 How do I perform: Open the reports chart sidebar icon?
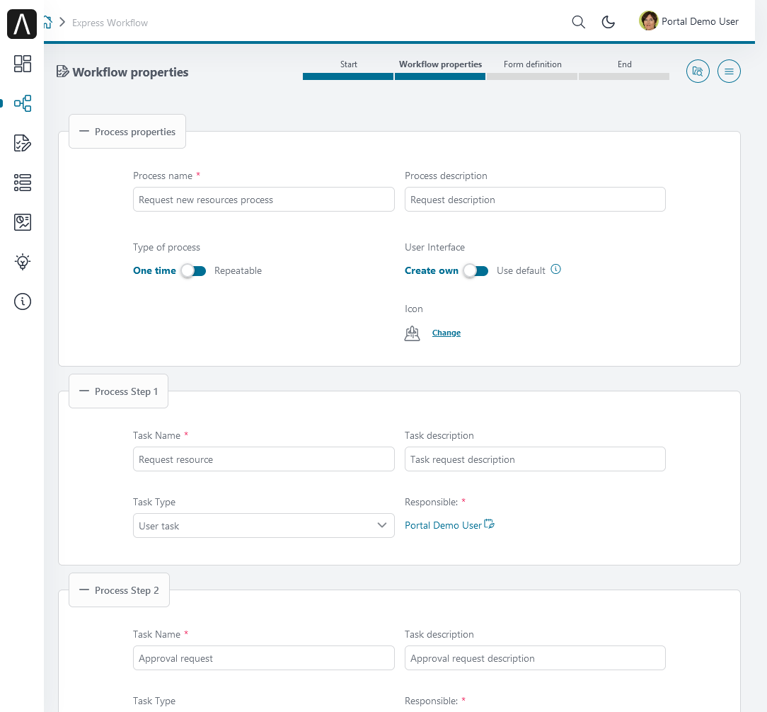coord(23,222)
